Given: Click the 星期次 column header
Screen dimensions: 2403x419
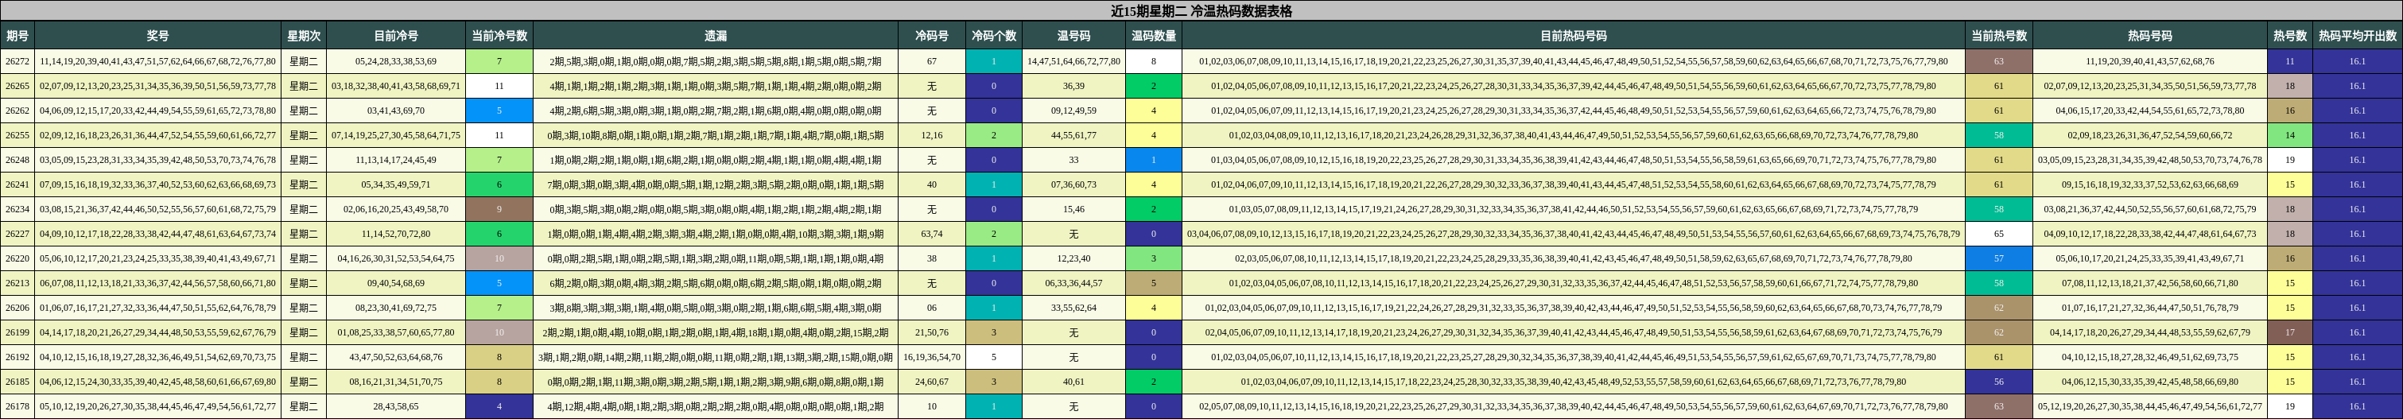Looking at the screenshot, I should tap(303, 36).
